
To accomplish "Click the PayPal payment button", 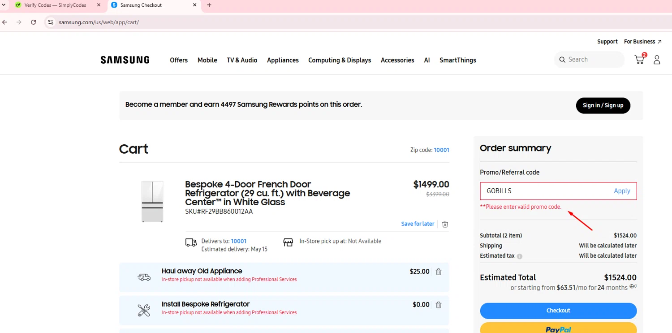I will (x=558, y=328).
